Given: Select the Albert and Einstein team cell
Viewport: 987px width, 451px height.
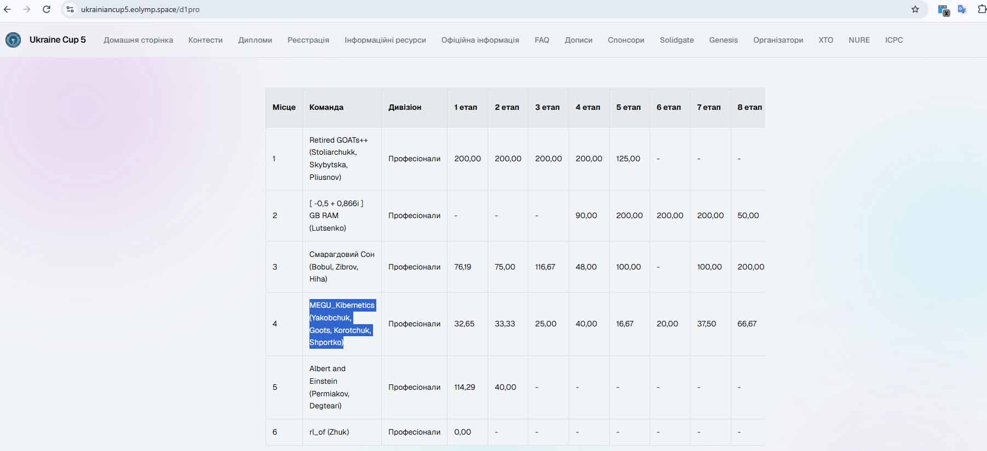Looking at the screenshot, I should point(342,387).
